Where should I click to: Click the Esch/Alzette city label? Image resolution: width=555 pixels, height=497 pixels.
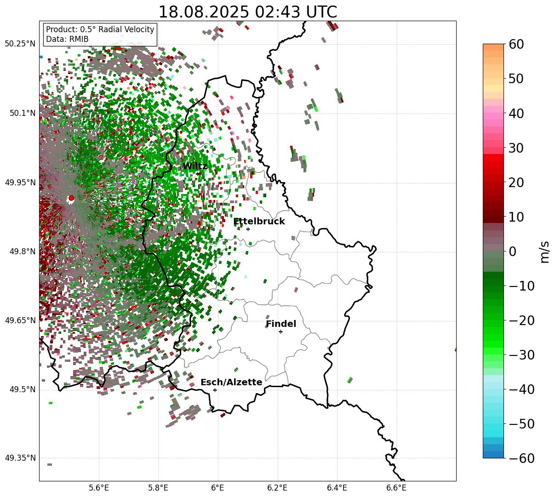click(231, 383)
